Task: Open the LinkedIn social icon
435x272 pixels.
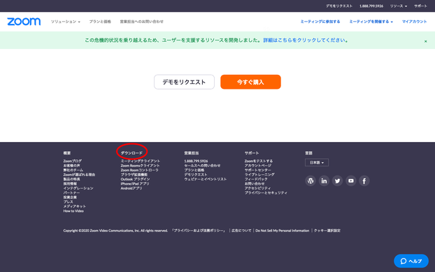Action: click(324, 181)
